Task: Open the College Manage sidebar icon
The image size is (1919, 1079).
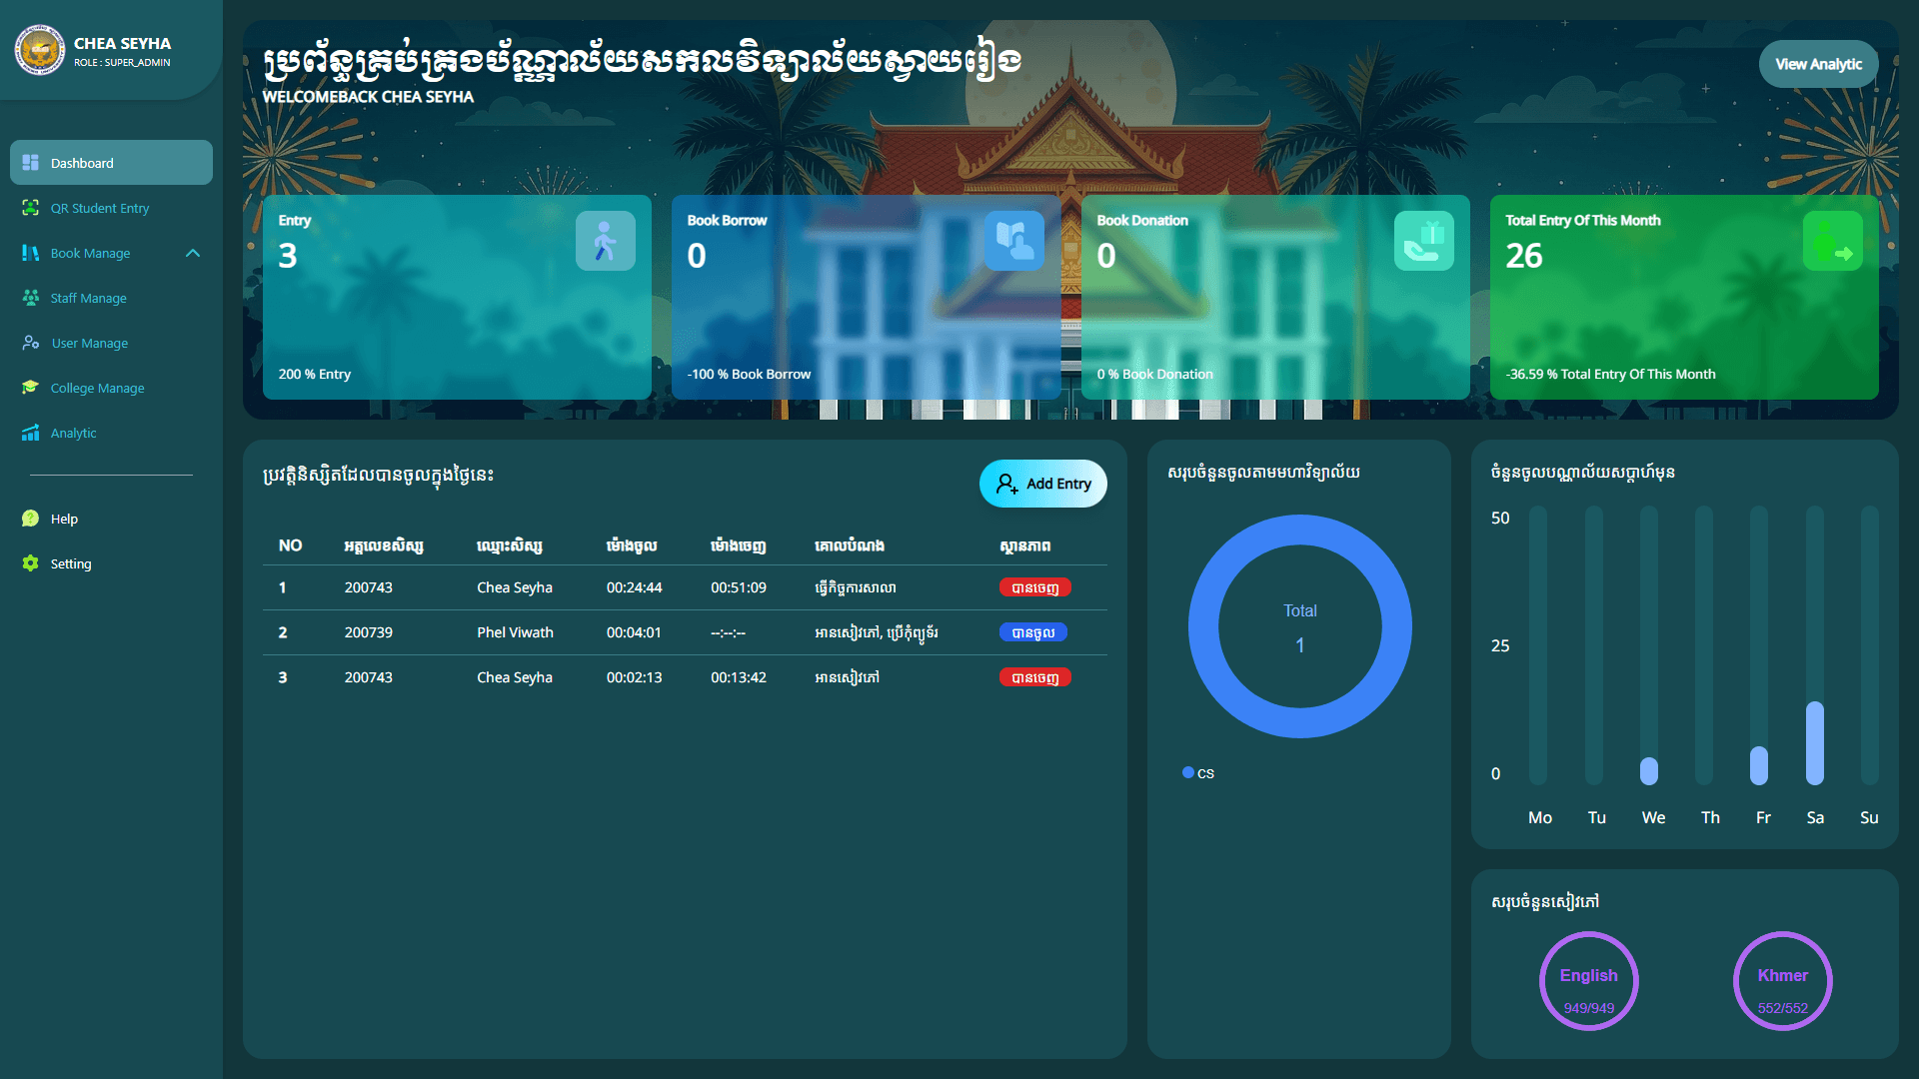Action: (x=30, y=388)
